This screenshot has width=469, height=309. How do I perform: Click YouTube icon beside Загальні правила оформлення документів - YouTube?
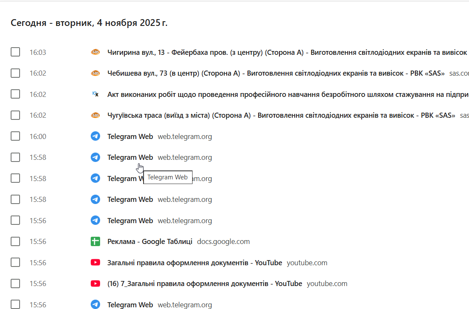tap(95, 262)
